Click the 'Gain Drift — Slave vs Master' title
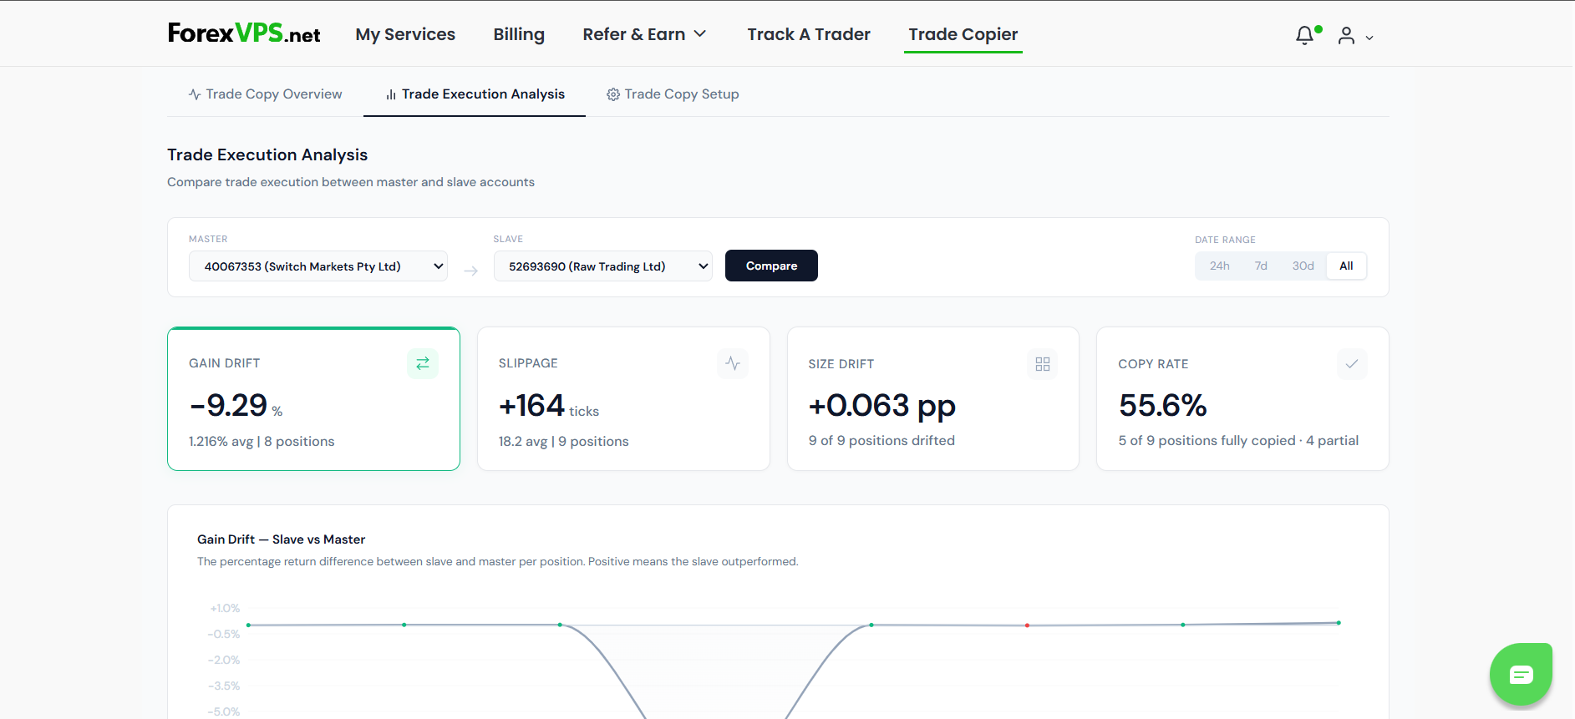1575x719 pixels. [x=281, y=539]
